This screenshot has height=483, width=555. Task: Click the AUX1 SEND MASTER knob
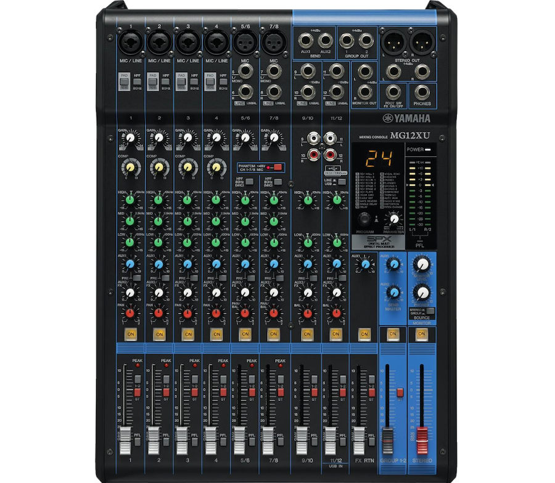(x=393, y=264)
